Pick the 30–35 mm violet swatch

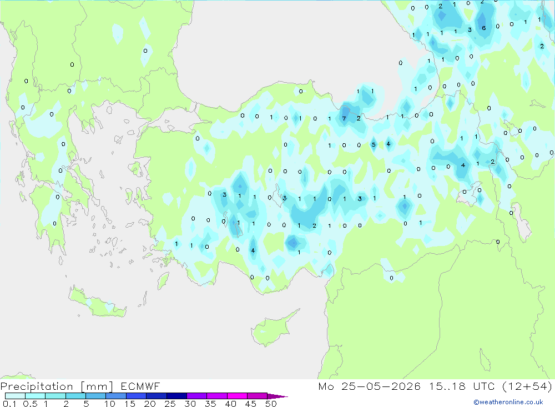point(197,396)
